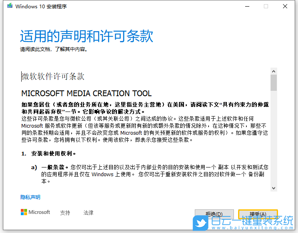298x233 pixels.
Task: Click the license scrollbar thumb
Action: coord(273,82)
